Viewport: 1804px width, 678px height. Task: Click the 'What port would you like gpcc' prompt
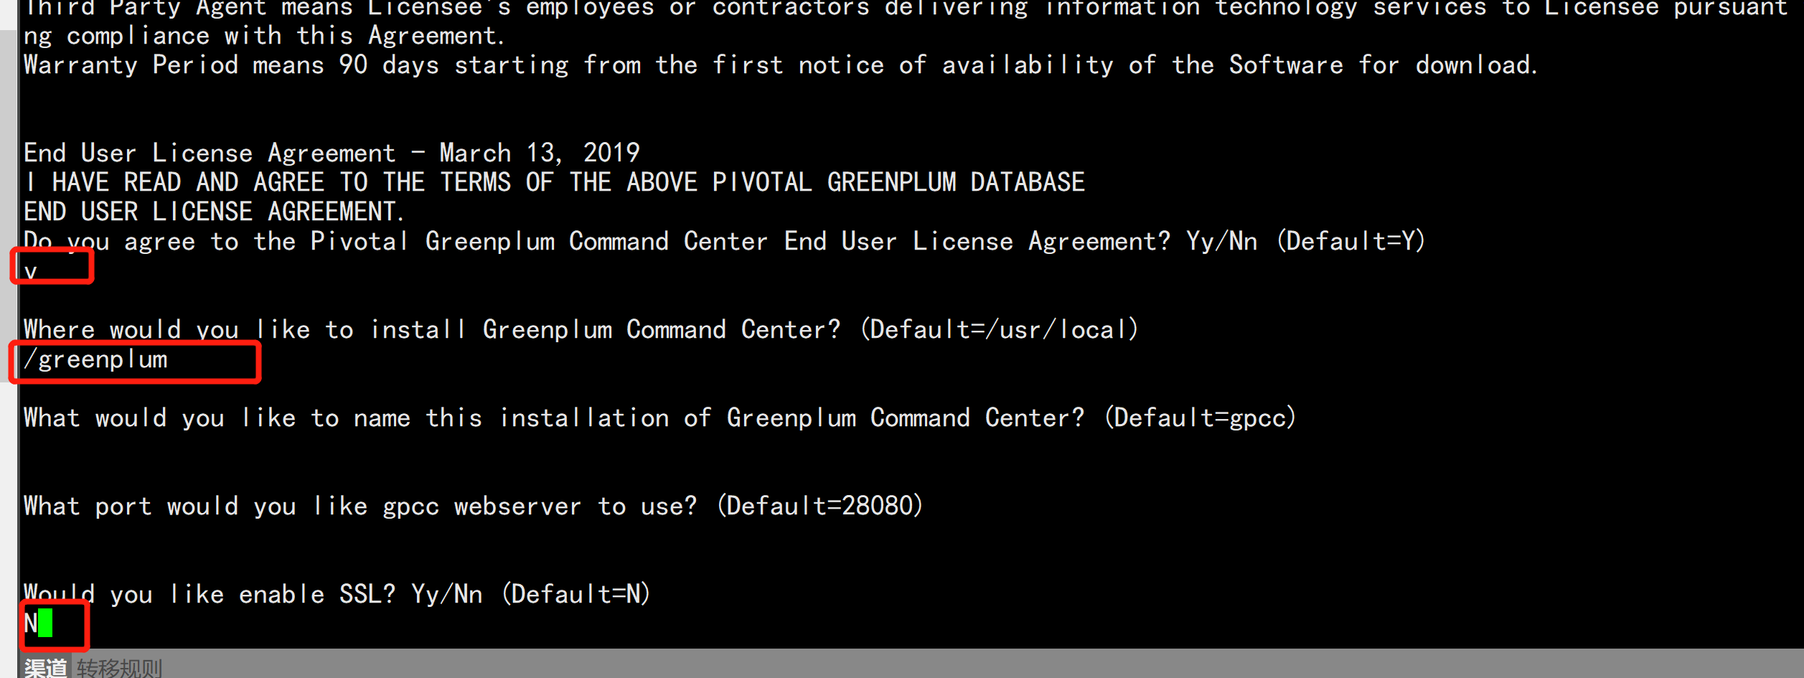[x=474, y=506]
